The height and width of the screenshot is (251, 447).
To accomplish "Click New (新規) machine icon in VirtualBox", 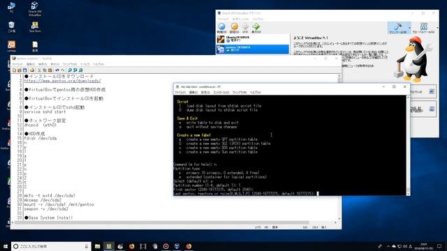I will [222, 28].
